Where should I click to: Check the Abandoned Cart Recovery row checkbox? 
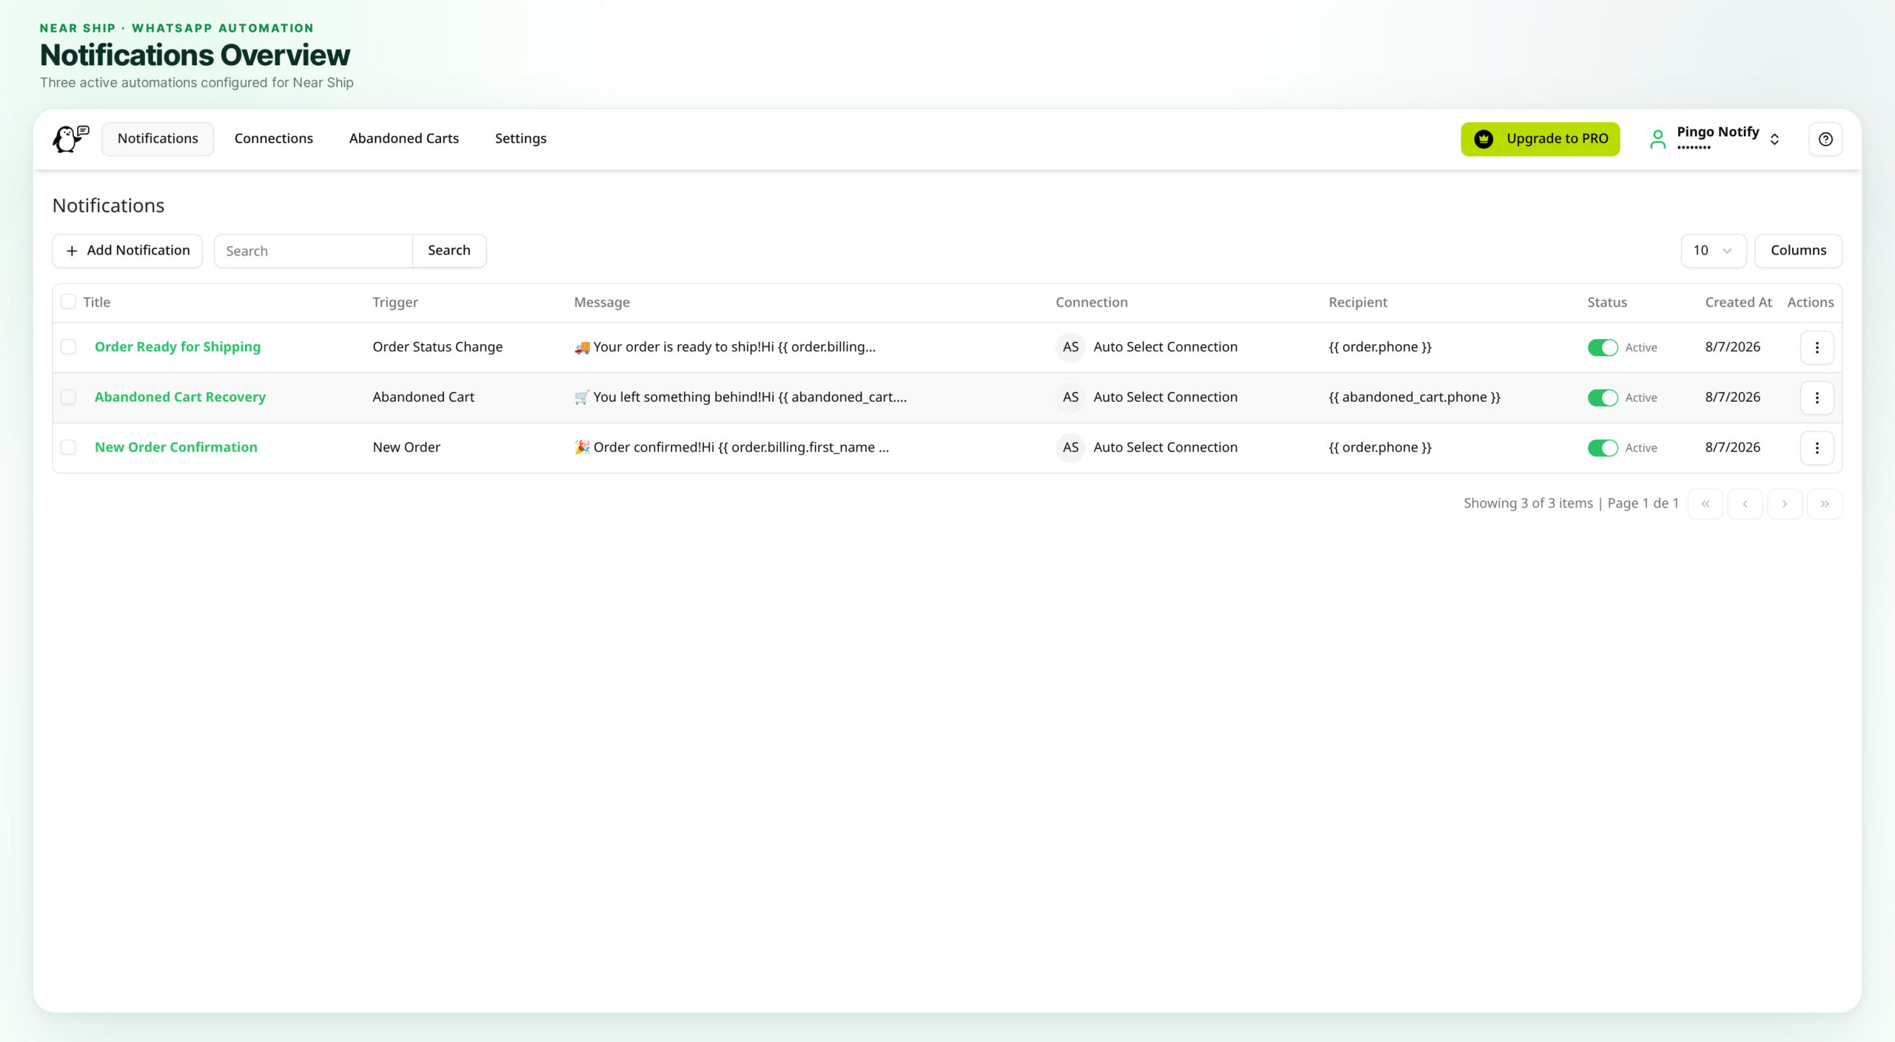(x=68, y=397)
